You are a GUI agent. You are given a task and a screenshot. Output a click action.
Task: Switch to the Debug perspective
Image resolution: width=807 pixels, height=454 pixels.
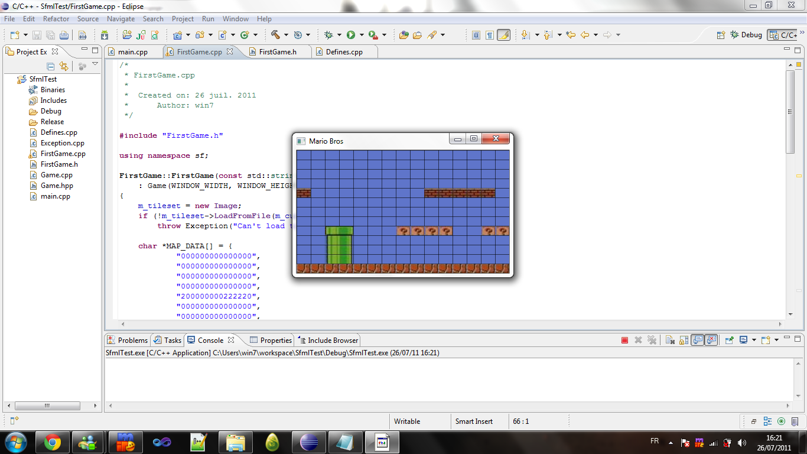(747, 35)
